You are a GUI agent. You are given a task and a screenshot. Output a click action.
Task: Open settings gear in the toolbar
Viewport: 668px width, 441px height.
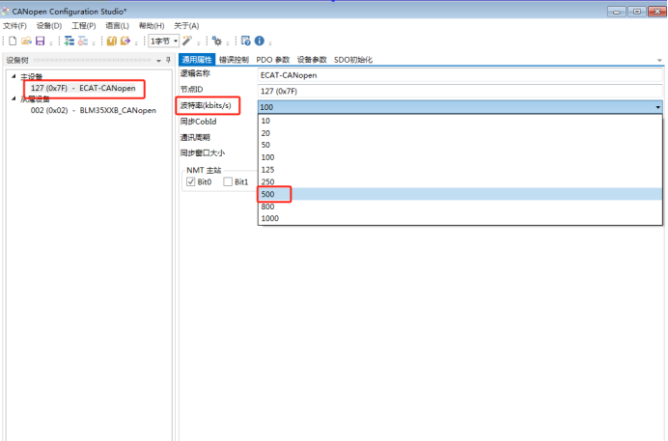click(x=217, y=41)
